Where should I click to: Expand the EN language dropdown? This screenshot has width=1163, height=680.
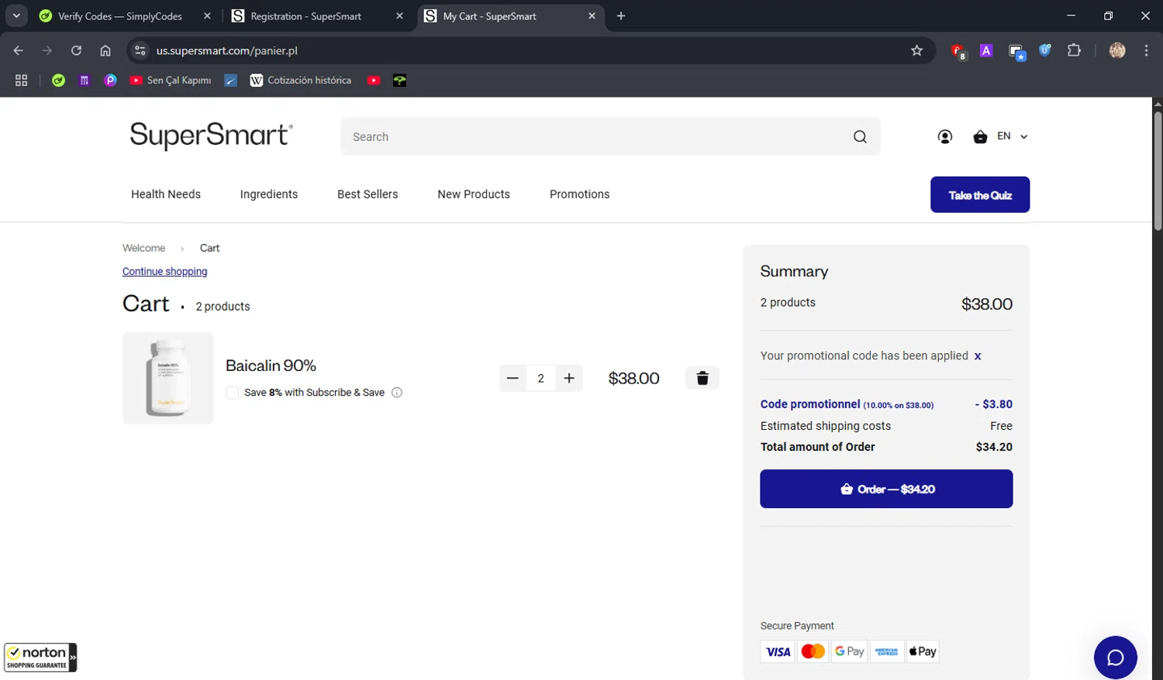coord(1013,136)
